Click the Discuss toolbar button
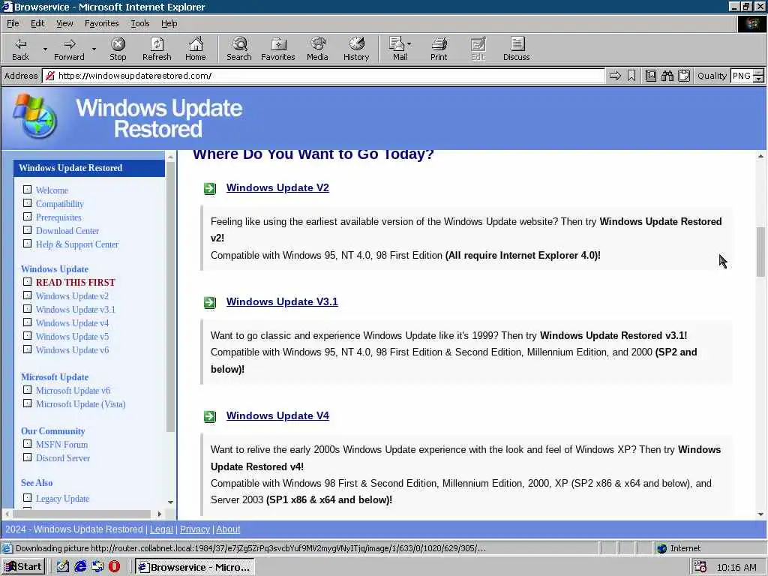The width and height of the screenshot is (768, 576). pos(516,49)
